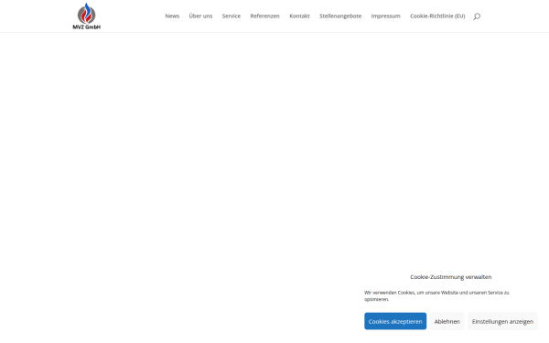This screenshot has height=343, width=549.
Task: Open Cookie-Richtlinie (EU) page
Action: pyautogui.click(x=437, y=16)
